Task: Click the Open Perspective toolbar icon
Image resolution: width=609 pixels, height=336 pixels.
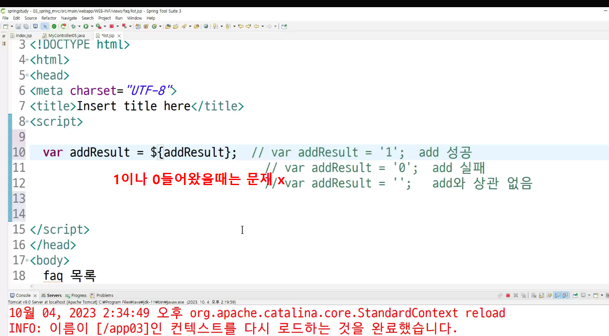Action: click(284, 26)
